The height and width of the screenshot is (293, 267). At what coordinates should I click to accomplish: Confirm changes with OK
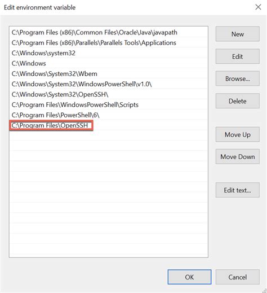189,277
